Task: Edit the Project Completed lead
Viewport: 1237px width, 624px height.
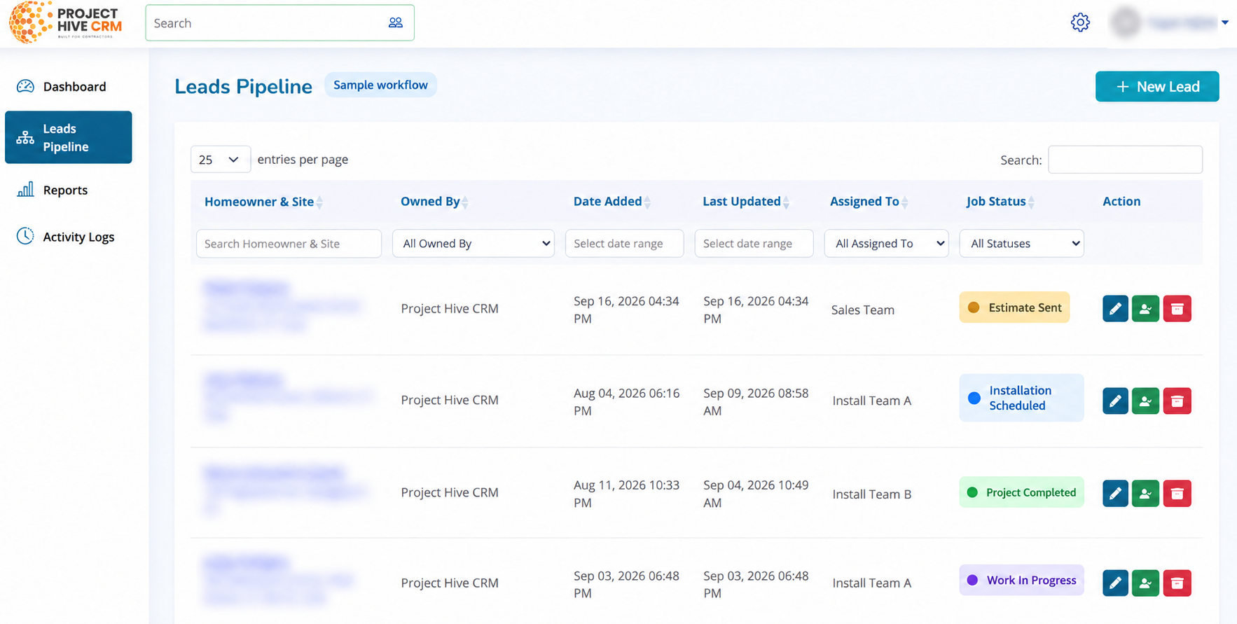Action: click(x=1115, y=494)
